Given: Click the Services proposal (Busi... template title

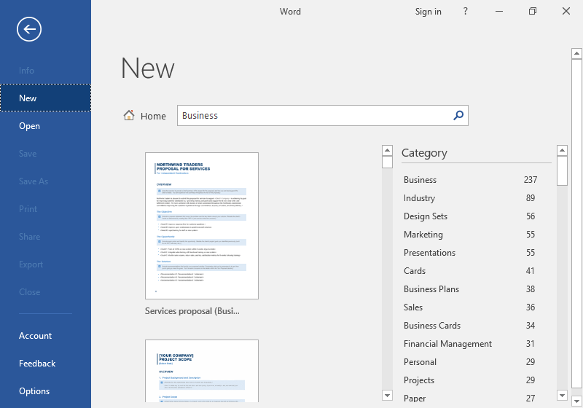Looking at the screenshot, I should pyautogui.click(x=192, y=311).
